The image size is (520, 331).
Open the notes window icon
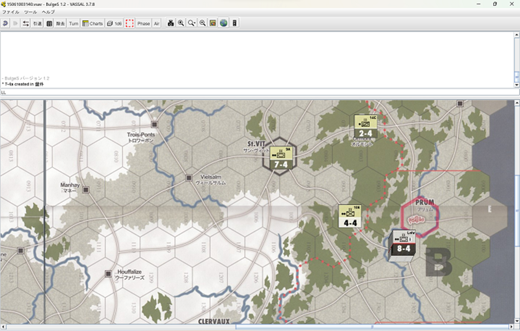pyautogui.click(x=49, y=23)
